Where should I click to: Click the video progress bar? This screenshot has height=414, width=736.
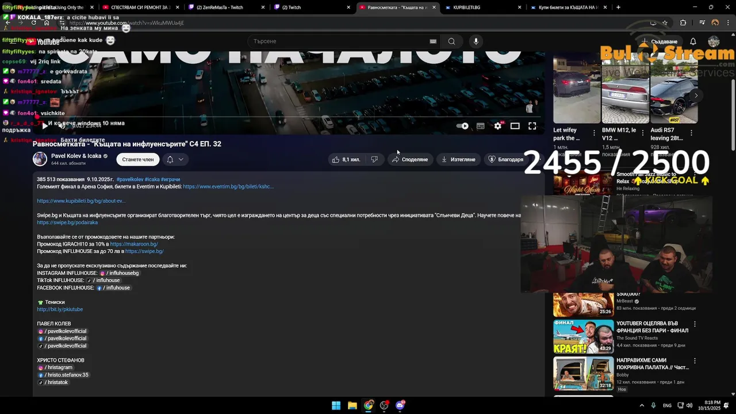(x=289, y=117)
